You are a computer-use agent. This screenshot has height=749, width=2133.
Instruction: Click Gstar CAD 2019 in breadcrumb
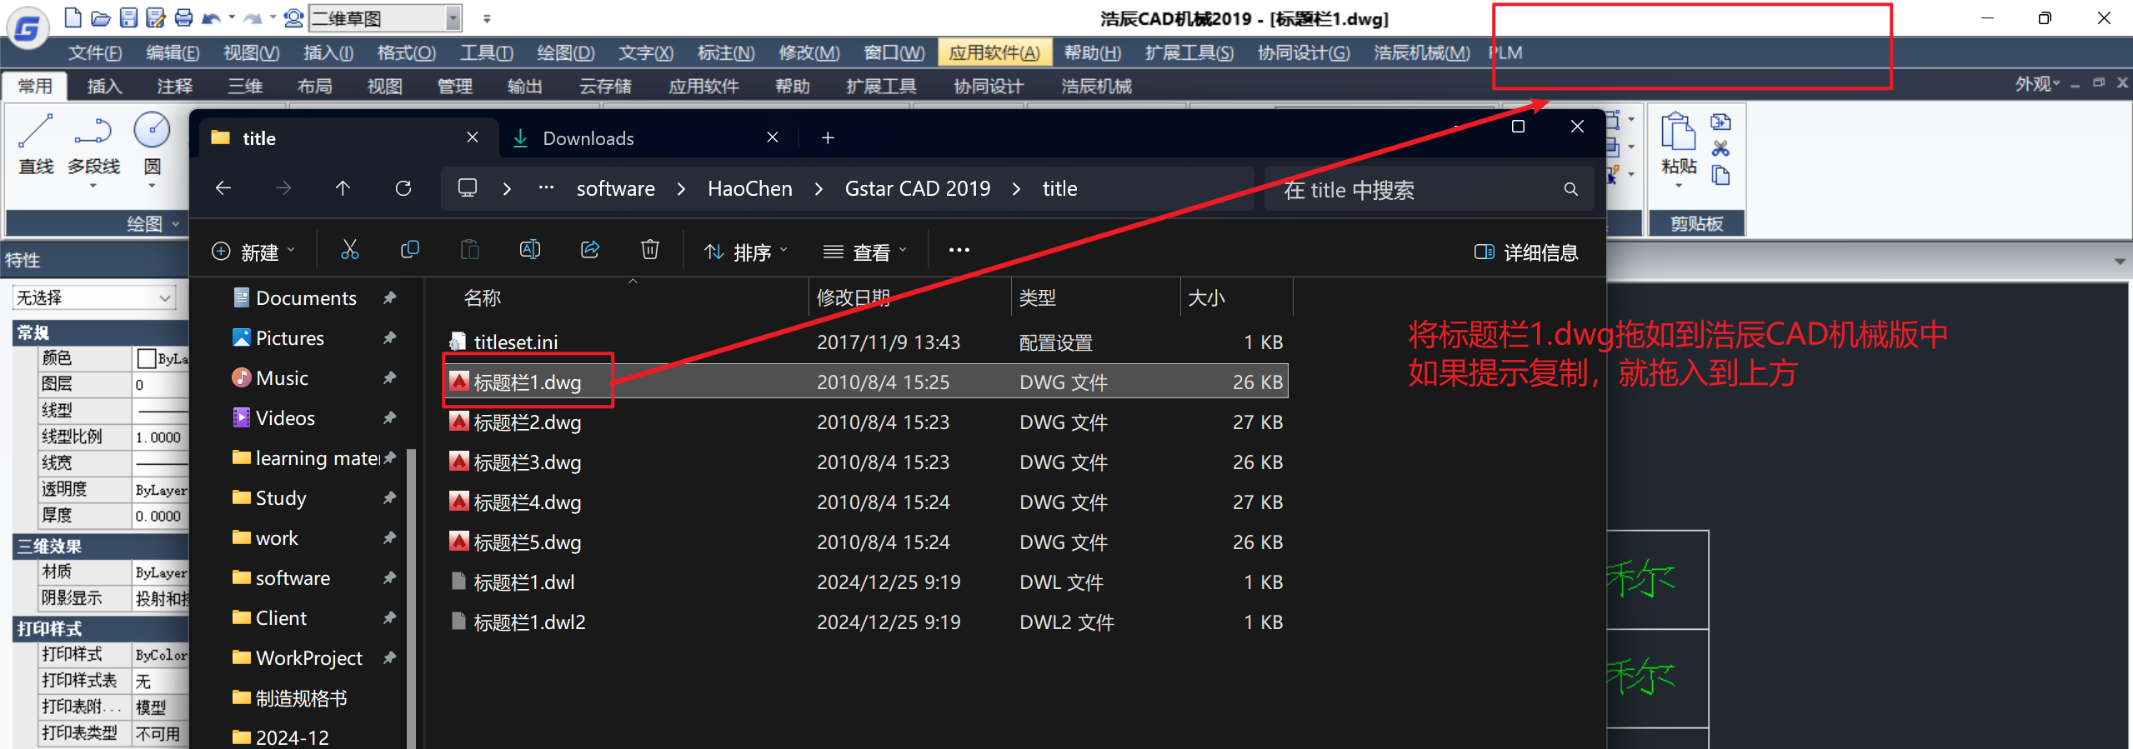tap(918, 188)
